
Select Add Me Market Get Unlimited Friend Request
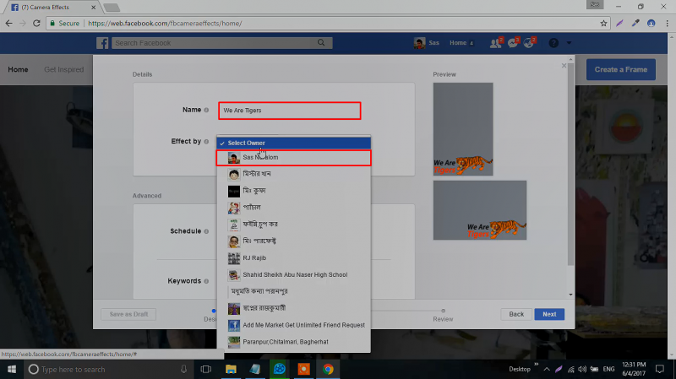tap(293, 325)
